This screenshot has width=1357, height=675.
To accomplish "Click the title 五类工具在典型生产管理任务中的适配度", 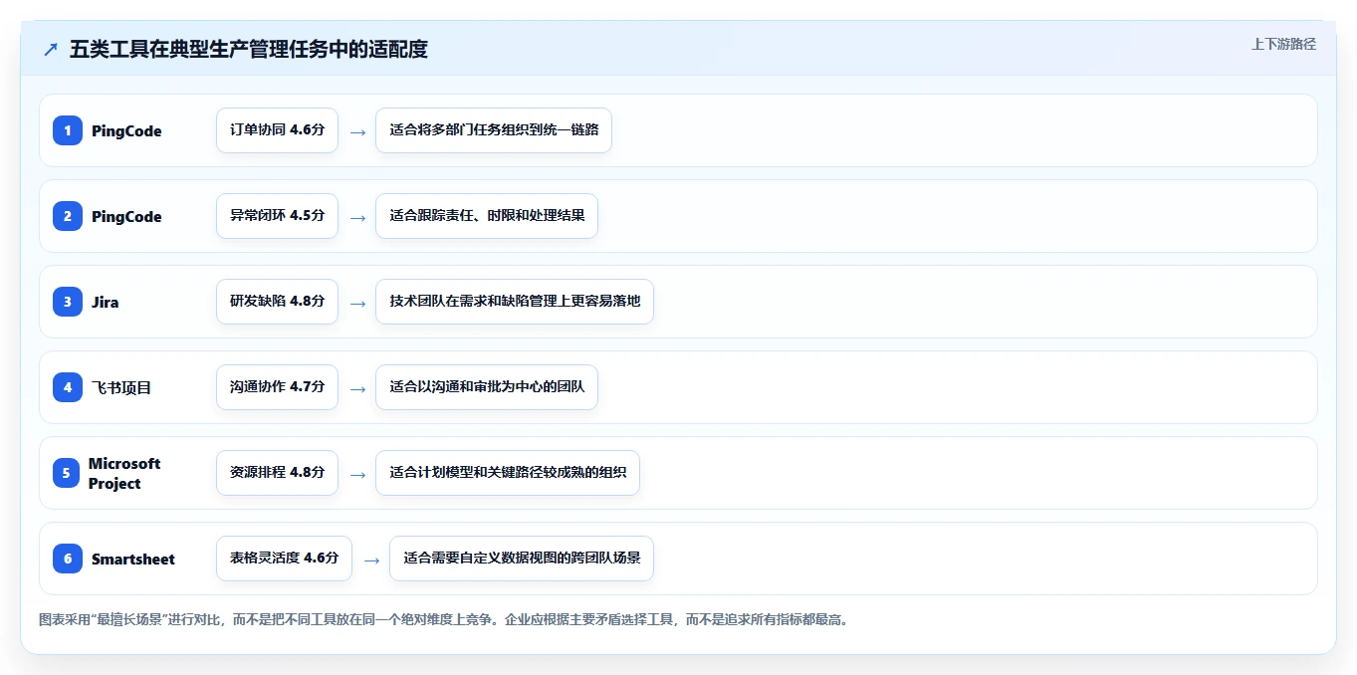I will coord(249,50).
